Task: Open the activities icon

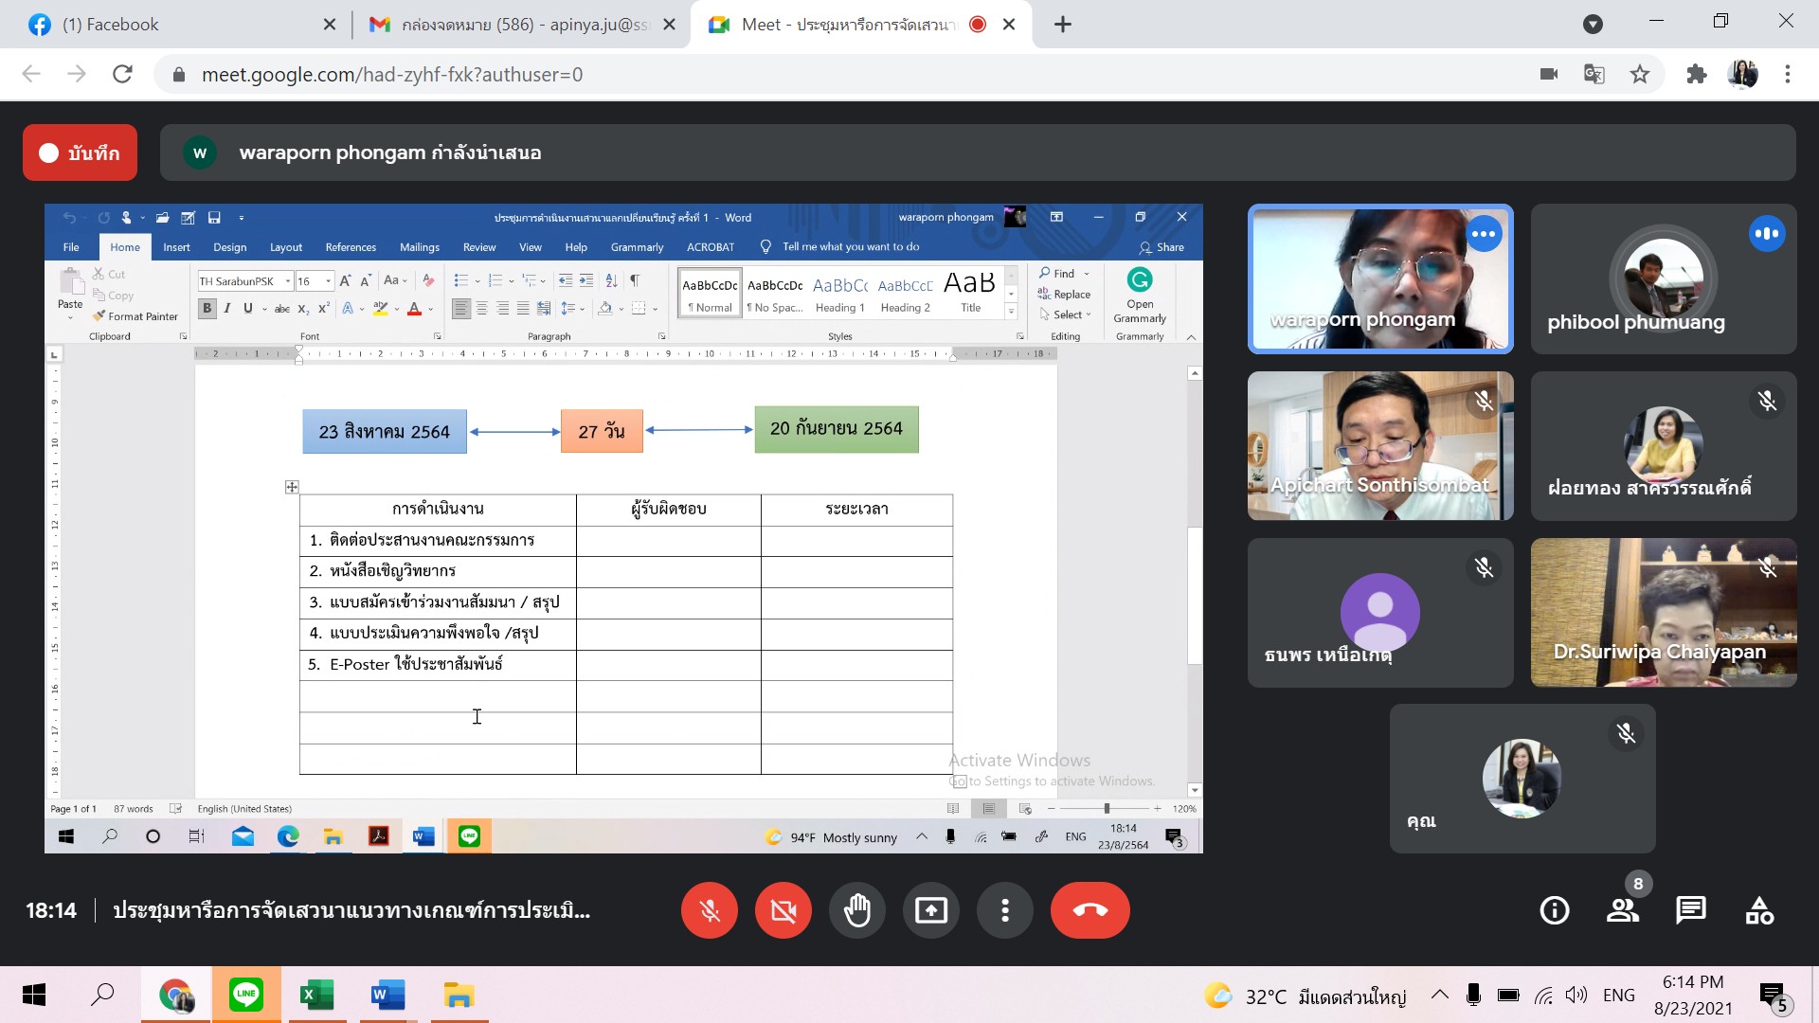Action: coord(1759,910)
